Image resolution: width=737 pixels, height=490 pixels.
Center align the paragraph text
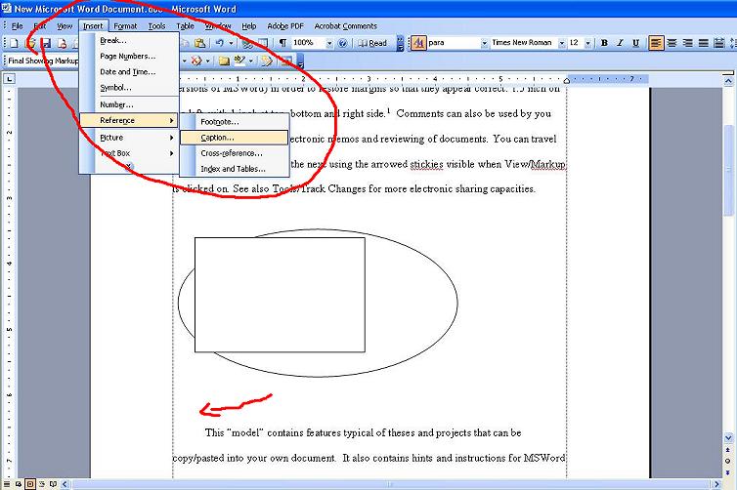(672, 43)
